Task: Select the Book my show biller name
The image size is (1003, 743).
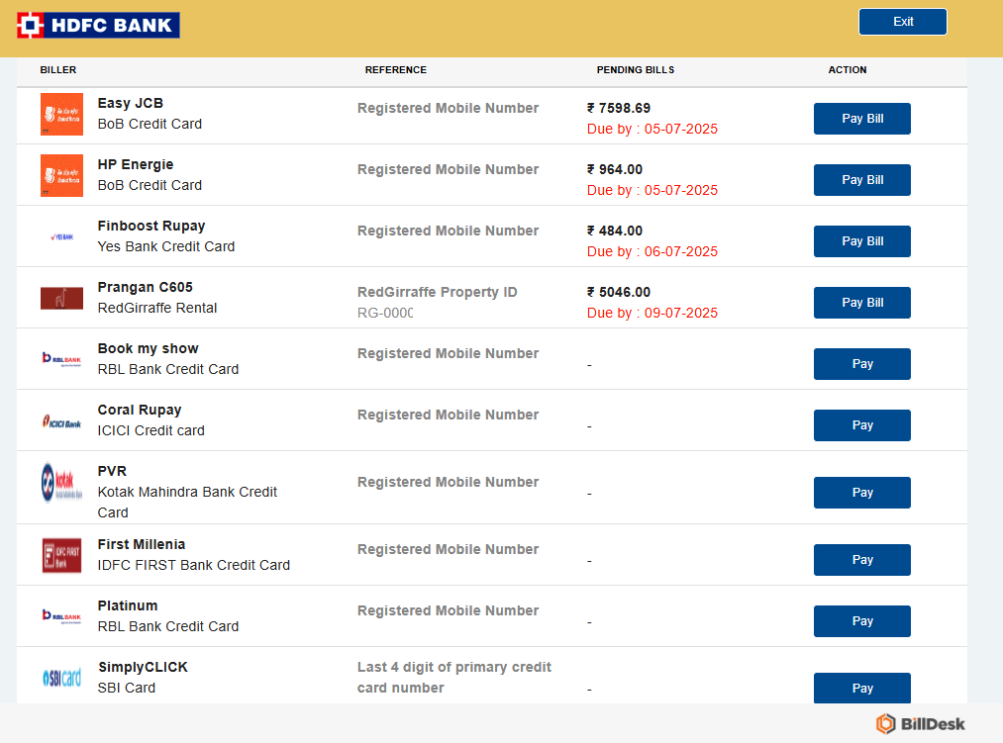Action: (x=148, y=348)
